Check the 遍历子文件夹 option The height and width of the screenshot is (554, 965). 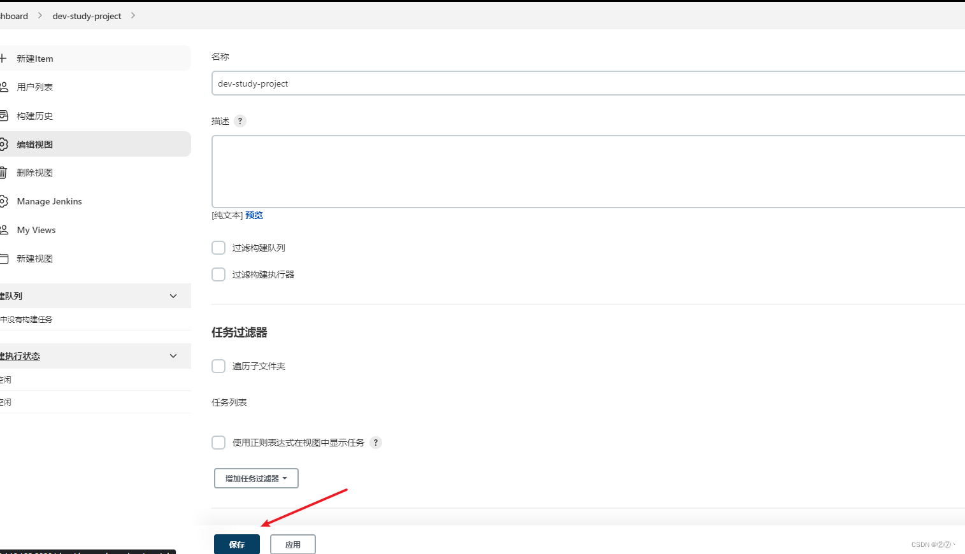[x=218, y=366]
